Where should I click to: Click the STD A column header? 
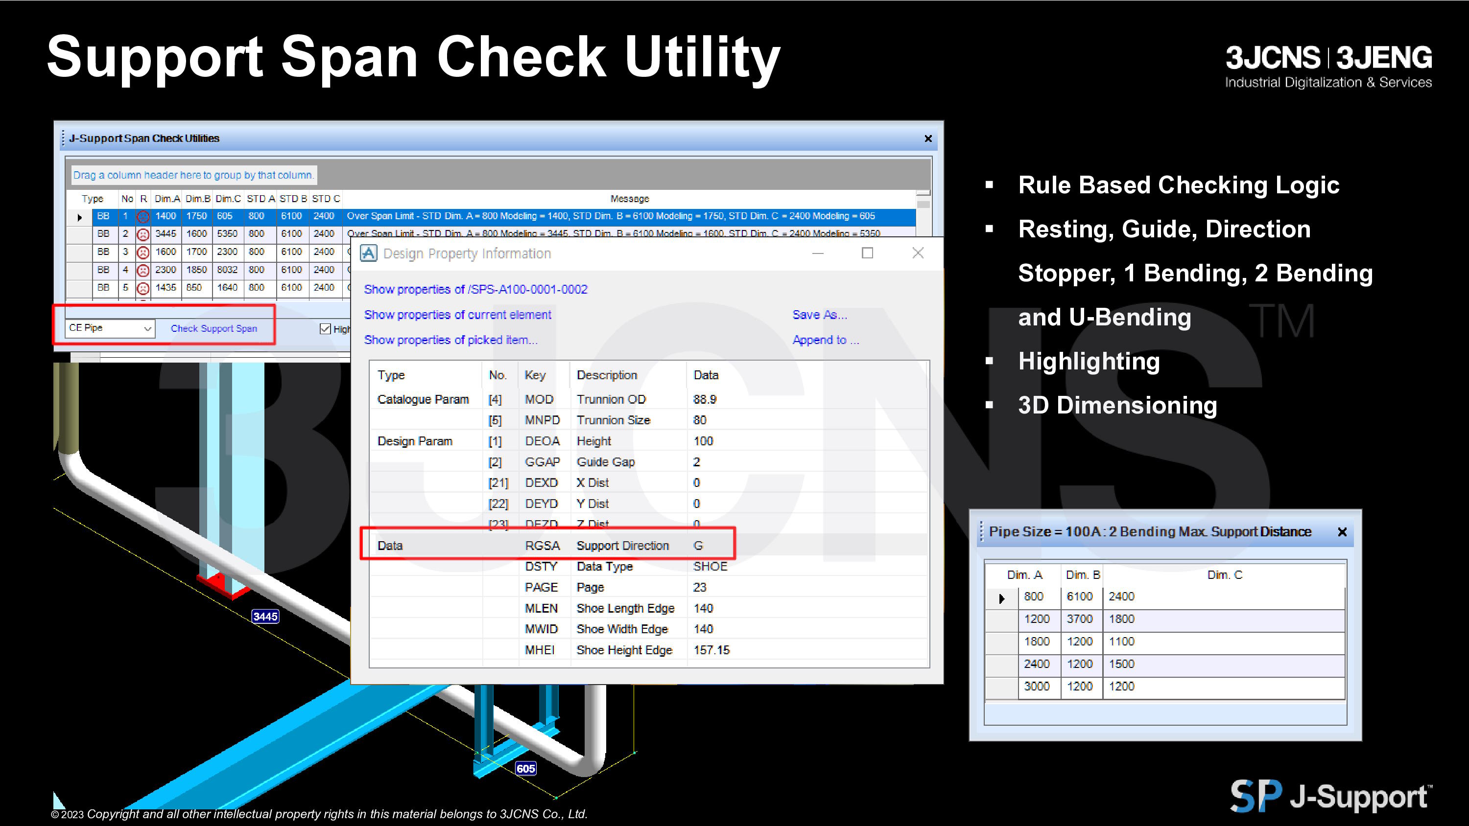(x=261, y=198)
